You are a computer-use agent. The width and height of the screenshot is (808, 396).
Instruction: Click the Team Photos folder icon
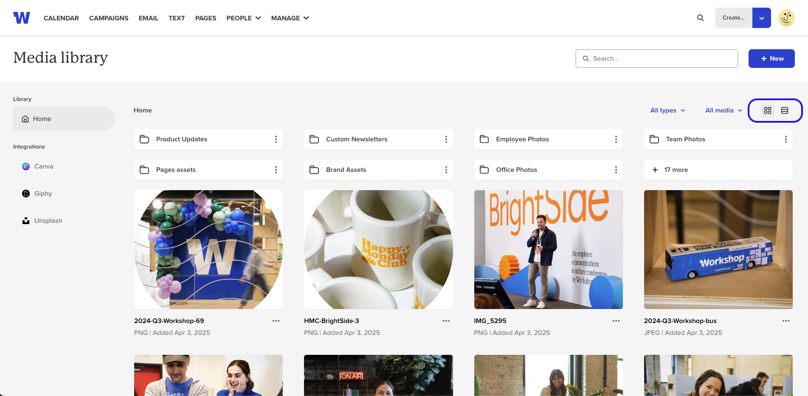pos(654,139)
